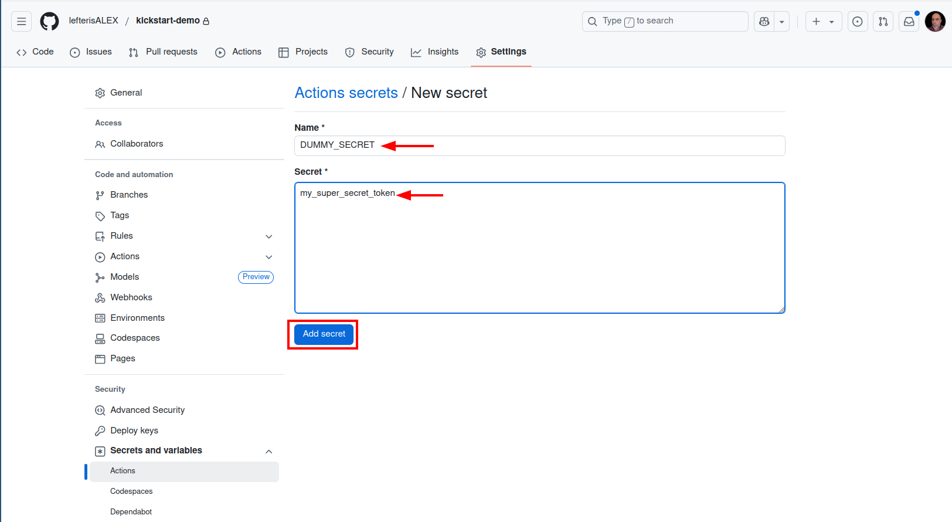Screen dimensions: 952x522
Task: Open Copilot dropdown arrow
Action: click(x=782, y=22)
